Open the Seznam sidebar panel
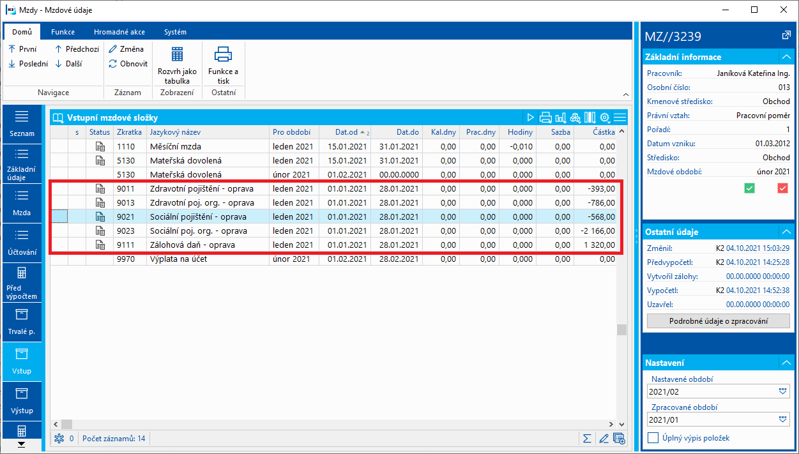 click(22, 124)
